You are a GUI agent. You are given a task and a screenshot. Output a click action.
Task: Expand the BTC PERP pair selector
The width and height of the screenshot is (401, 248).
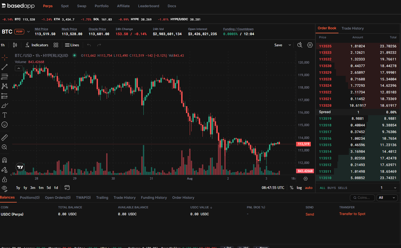point(28,32)
